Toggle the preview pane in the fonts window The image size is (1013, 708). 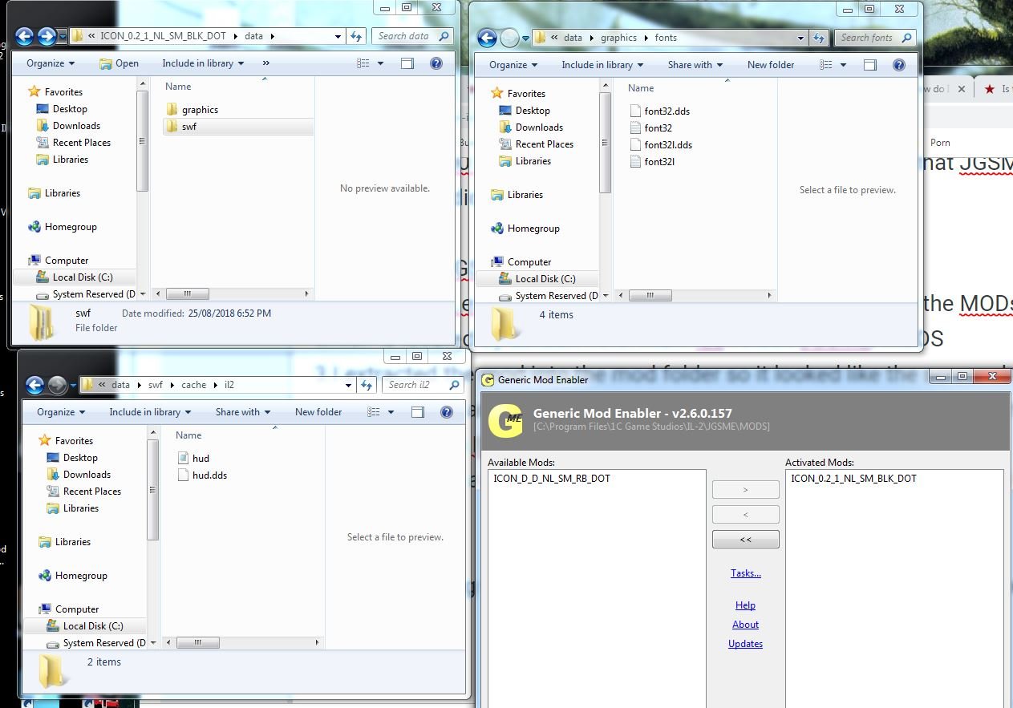click(x=869, y=65)
